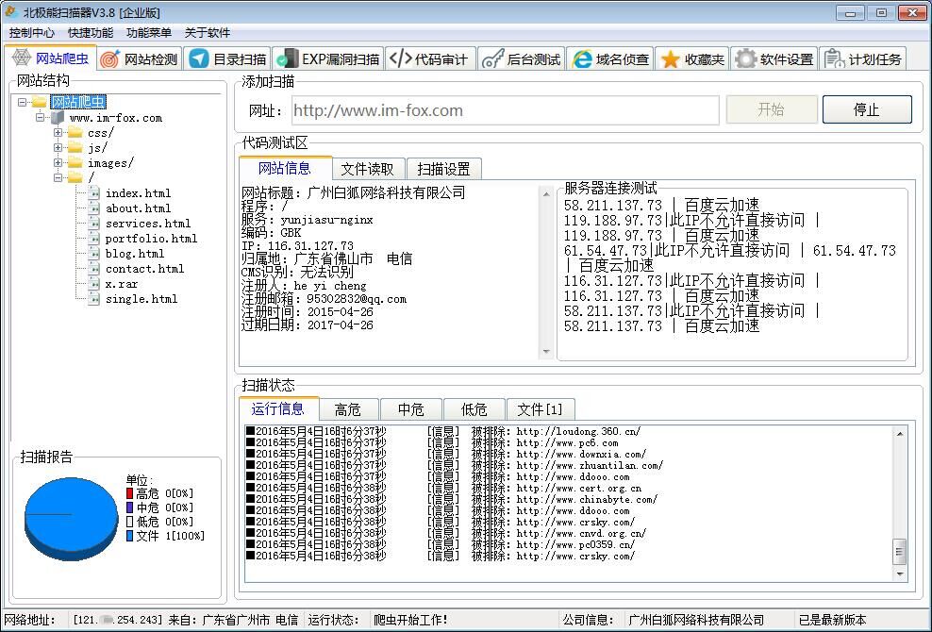Click the 过期日期: 2017-04-26 line
932x632 pixels.
pyautogui.click(x=308, y=325)
